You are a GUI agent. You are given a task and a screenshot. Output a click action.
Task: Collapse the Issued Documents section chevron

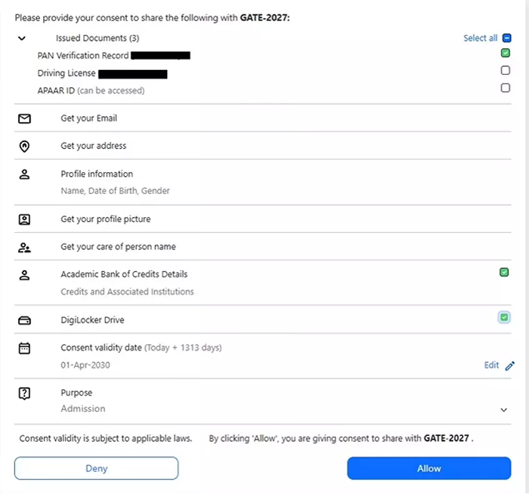(22, 39)
